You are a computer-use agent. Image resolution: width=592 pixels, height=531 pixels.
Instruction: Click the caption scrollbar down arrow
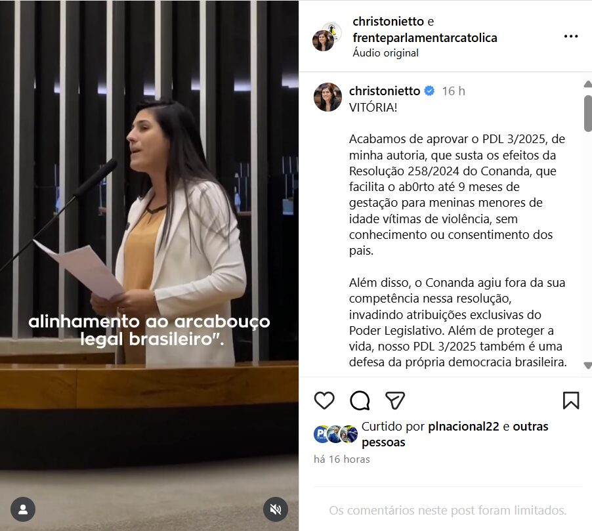pyautogui.click(x=587, y=365)
